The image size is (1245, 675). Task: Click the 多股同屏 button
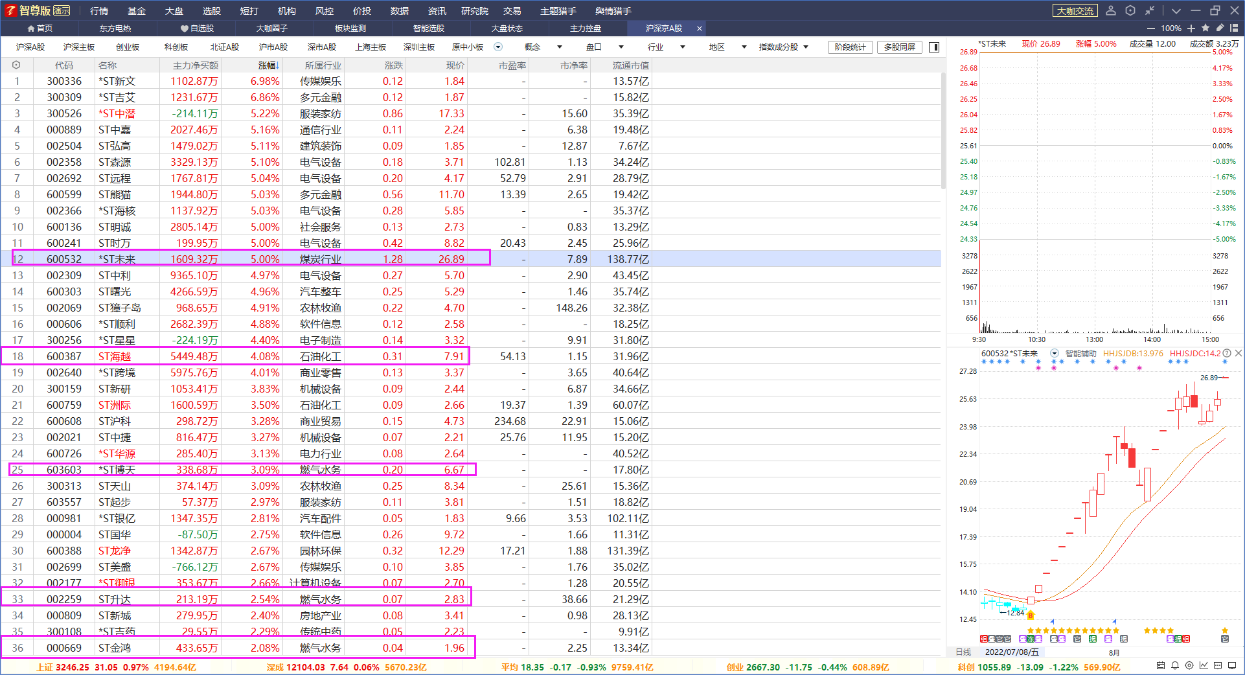point(900,47)
